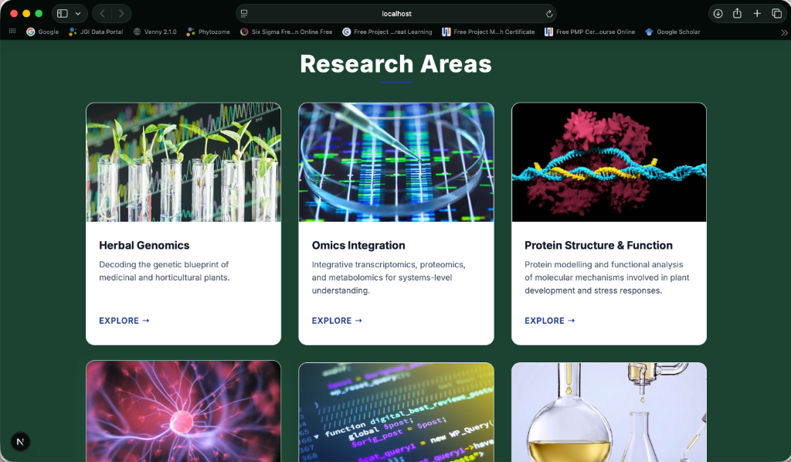Open the Venny 2.1.0 bookmark

154,32
